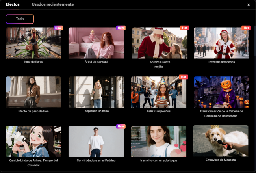This screenshot has width=256, height=173.
Task: Select the Todo filter button
Action: [x=20, y=19]
